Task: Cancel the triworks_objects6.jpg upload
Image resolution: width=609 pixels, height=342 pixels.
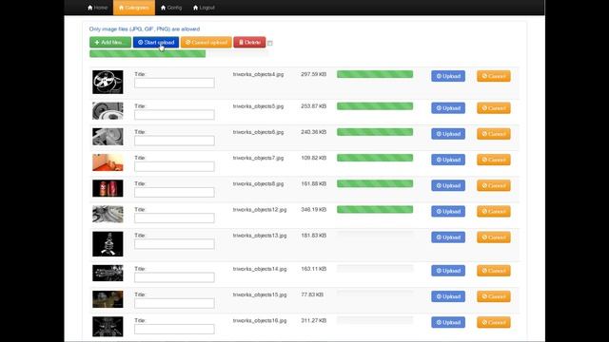Action: [494, 134]
